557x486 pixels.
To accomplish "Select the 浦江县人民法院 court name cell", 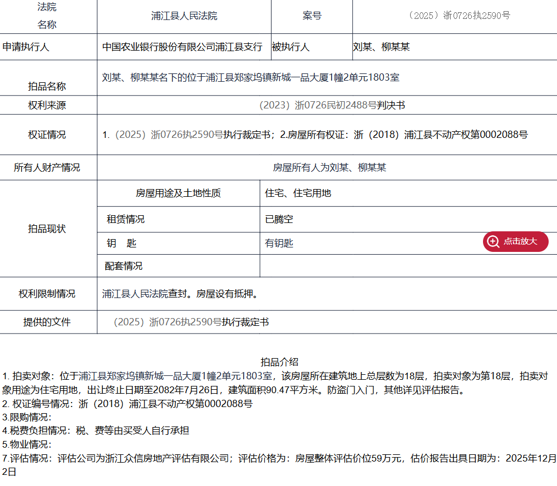I will (x=184, y=16).
